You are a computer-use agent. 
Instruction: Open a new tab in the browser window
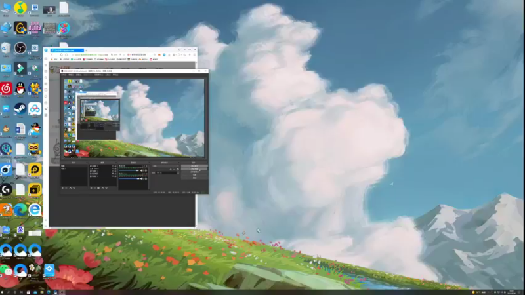point(86,50)
